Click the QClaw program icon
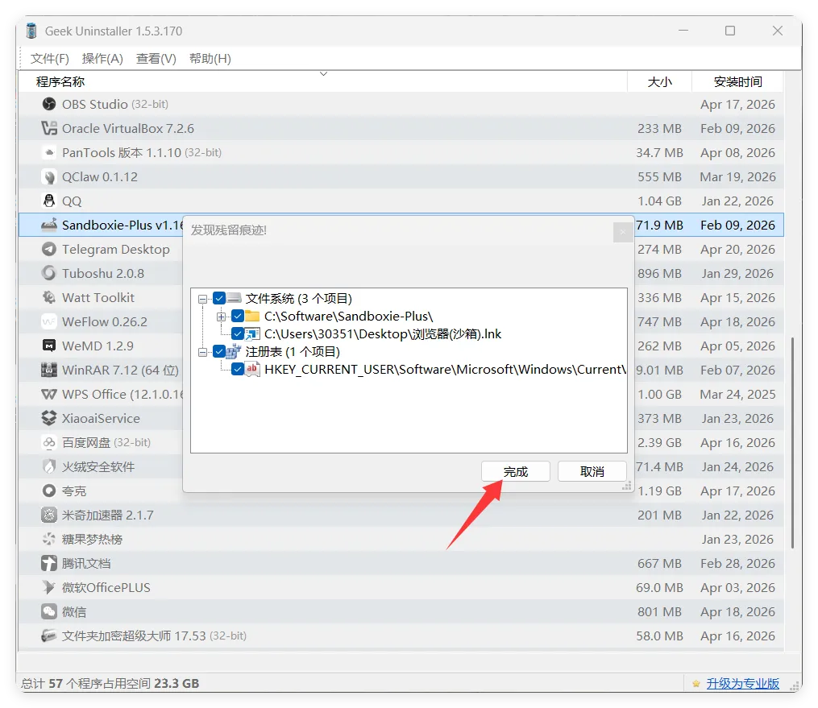Viewport: 818px width, 708px height. pos(49,176)
